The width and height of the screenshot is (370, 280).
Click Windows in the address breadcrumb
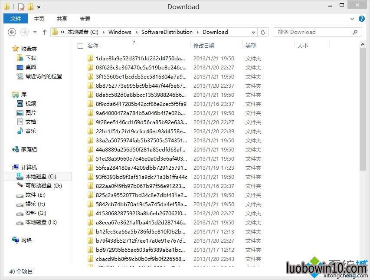pos(120,32)
